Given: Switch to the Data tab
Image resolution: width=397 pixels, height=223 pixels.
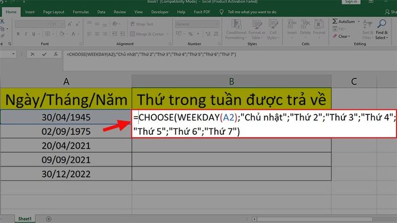Looking at the screenshot, I should [x=102, y=12].
